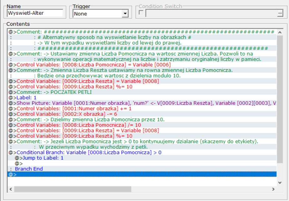Image resolution: width=289 pixels, height=201 pixels.
Task: Select the 'Jump to Label: 1' line
Action: pyautogui.click(x=142, y=158)
